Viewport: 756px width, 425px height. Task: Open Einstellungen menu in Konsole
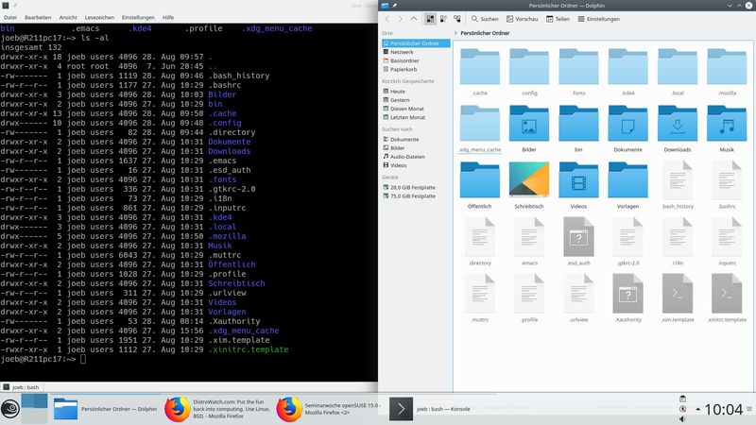pyautogui.click(x=138, y=17)
